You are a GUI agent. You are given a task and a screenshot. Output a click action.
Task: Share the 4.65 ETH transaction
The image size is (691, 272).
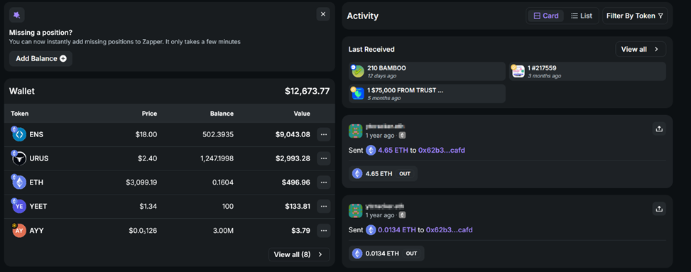pos(659,129)
